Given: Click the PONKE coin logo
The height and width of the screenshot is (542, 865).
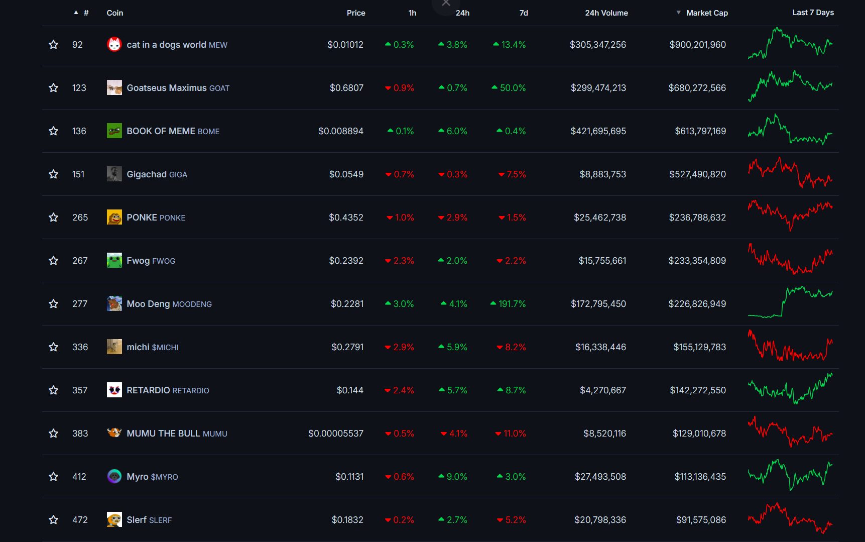Looking at the screenshot, I should 114,218.
